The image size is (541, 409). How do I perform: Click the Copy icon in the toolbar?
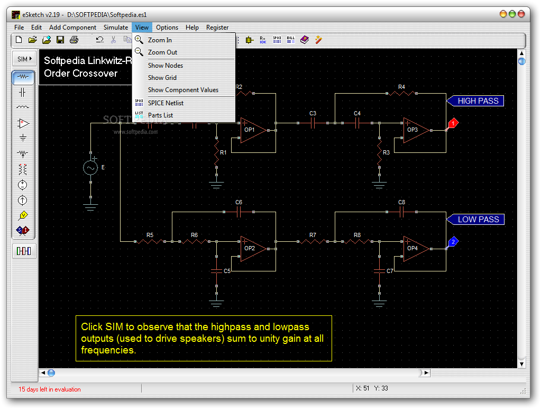(127, 40)
